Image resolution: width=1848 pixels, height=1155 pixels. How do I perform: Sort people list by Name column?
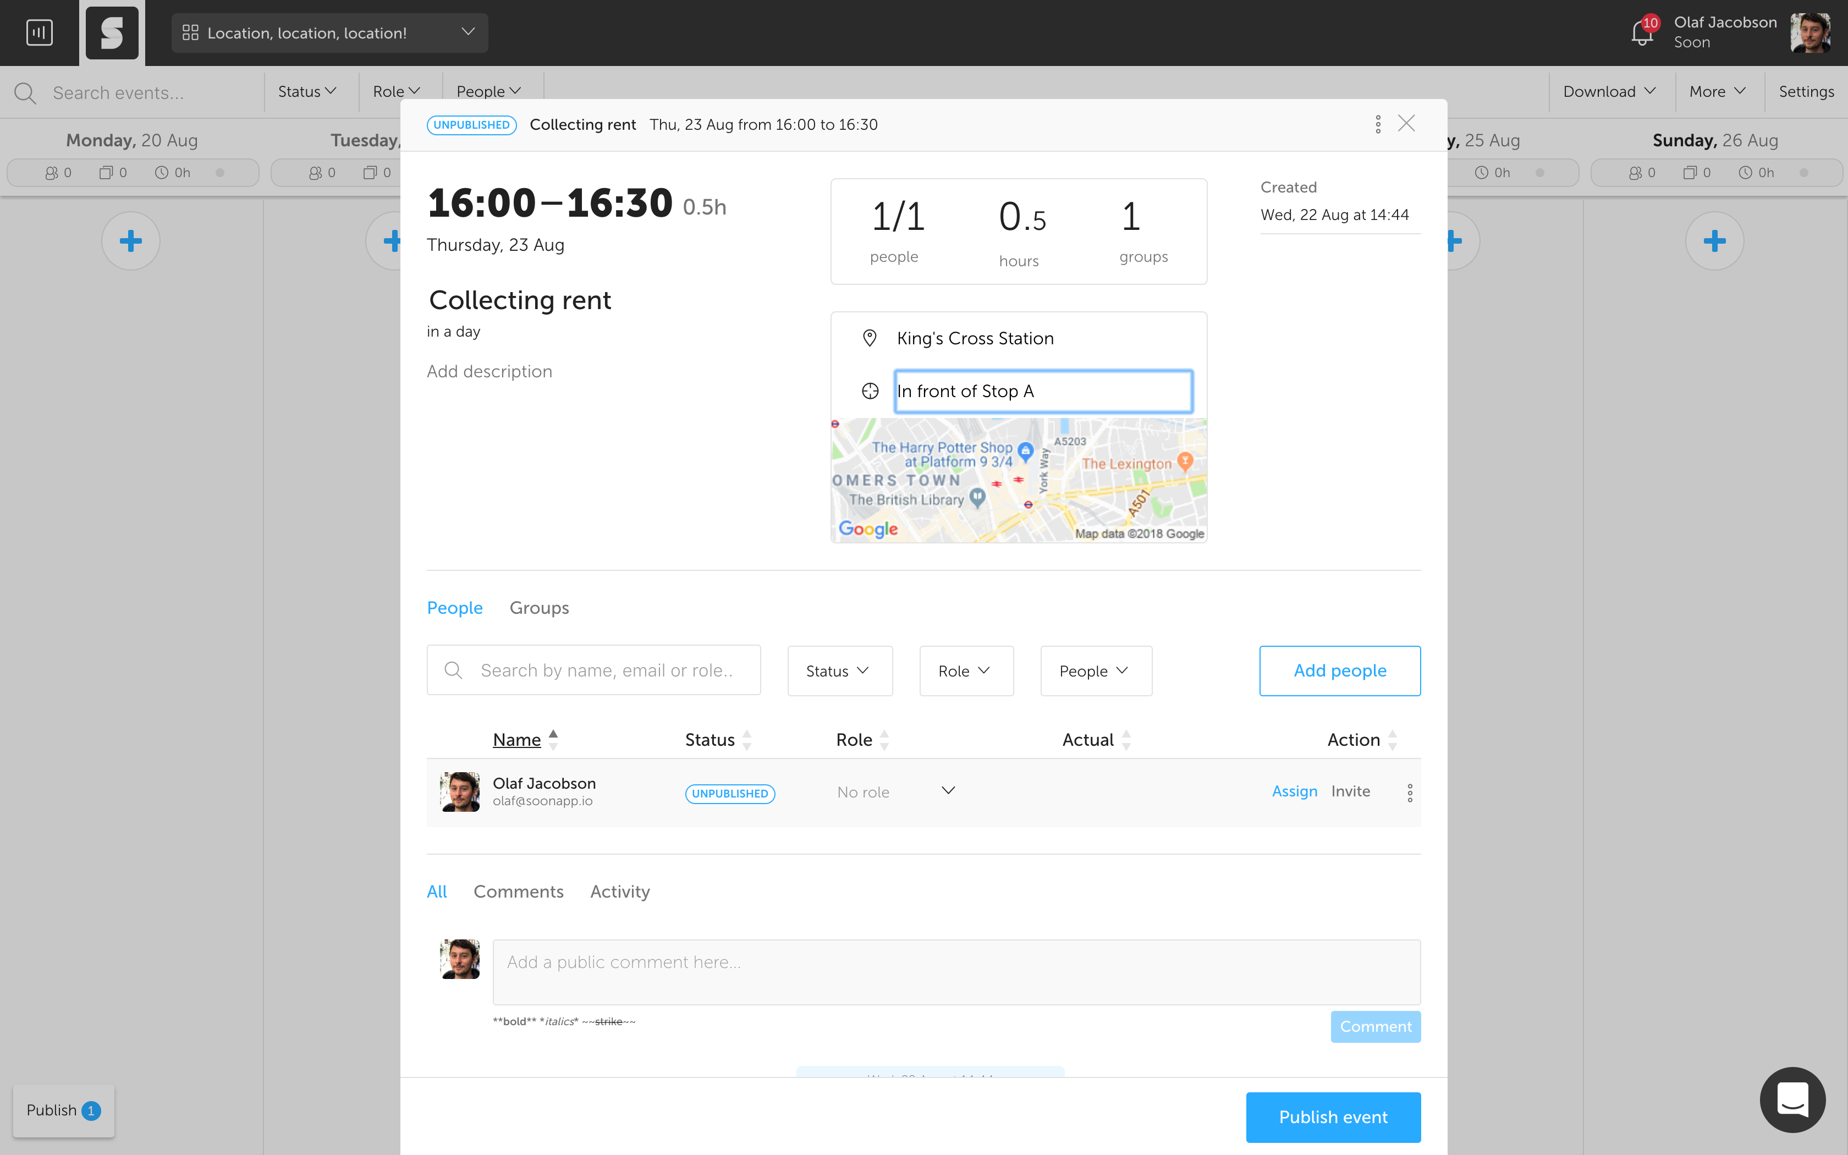coord(517,739)
